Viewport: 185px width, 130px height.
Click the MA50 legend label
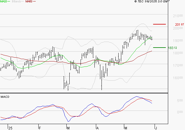pos(29,1)
